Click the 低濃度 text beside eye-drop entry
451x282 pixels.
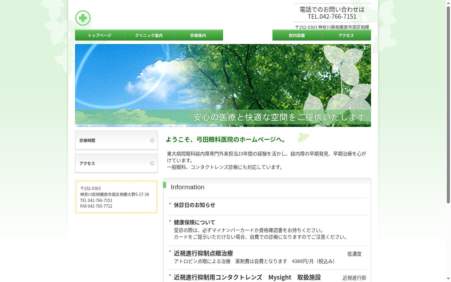coord(354,254)
